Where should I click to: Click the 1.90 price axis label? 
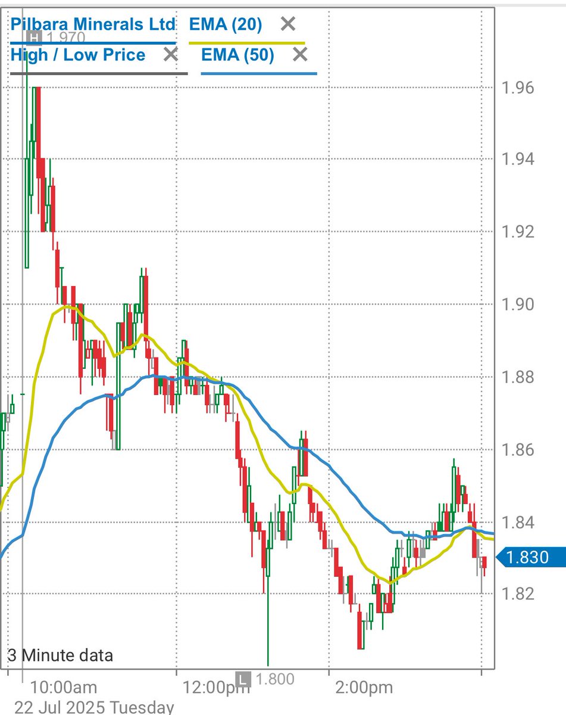(518, 304)
